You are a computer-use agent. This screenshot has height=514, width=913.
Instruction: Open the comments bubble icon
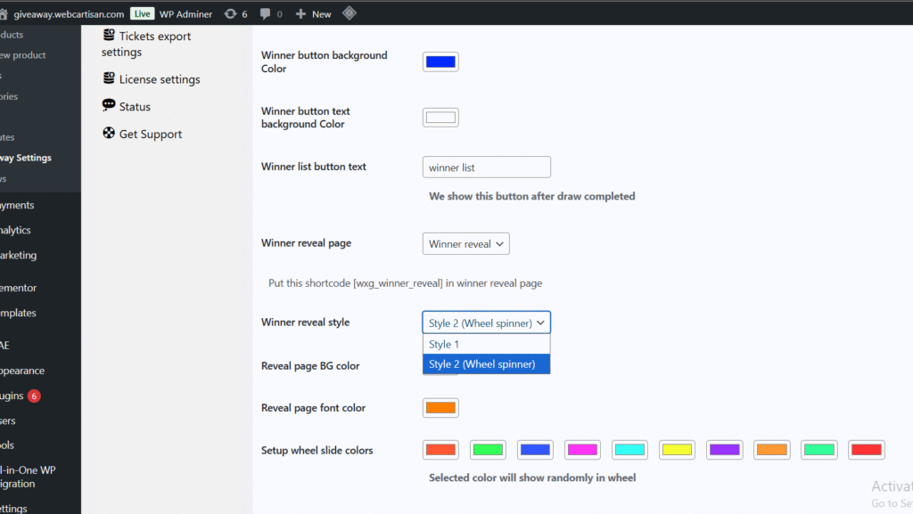(265, 13)
